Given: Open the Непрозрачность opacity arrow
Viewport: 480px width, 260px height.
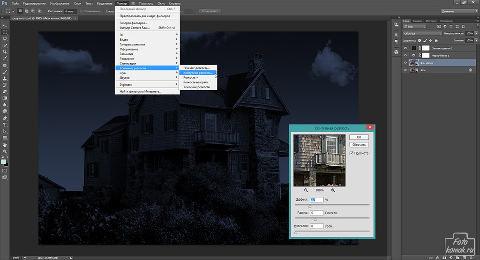Looking at the screenshot, I should (x=476, y=33).
